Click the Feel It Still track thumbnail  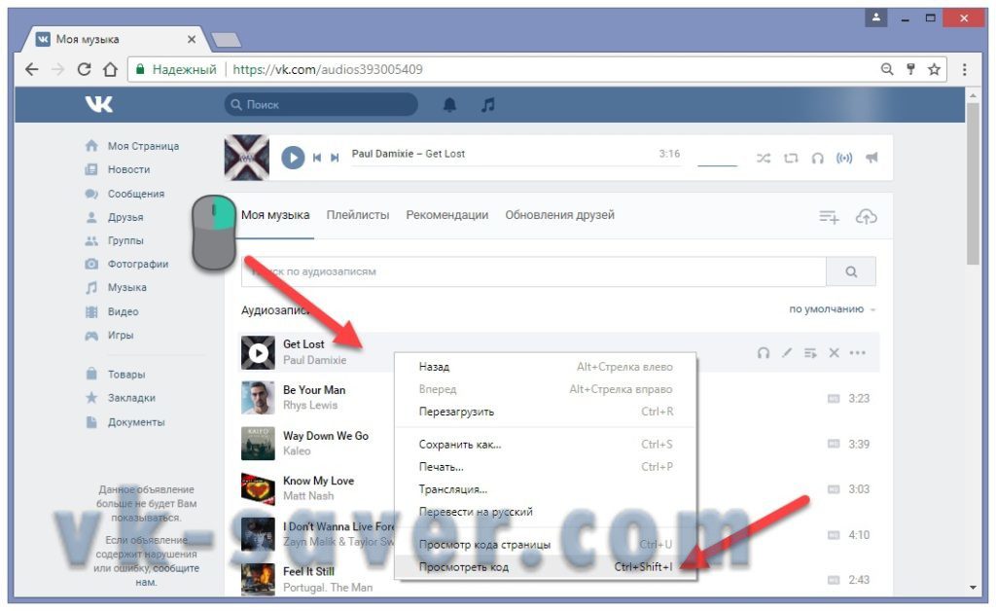tap(258, 579)
